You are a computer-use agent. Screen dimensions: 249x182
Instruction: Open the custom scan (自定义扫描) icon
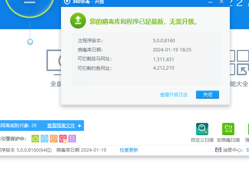[202, 129]
